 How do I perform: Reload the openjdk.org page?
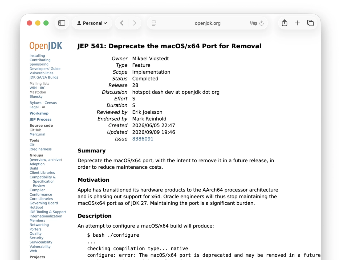[x=262, y=23]
